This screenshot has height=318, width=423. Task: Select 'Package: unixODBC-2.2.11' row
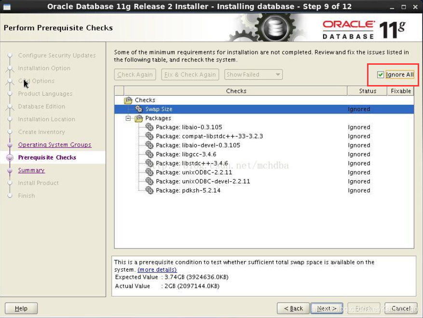(264, 172)
